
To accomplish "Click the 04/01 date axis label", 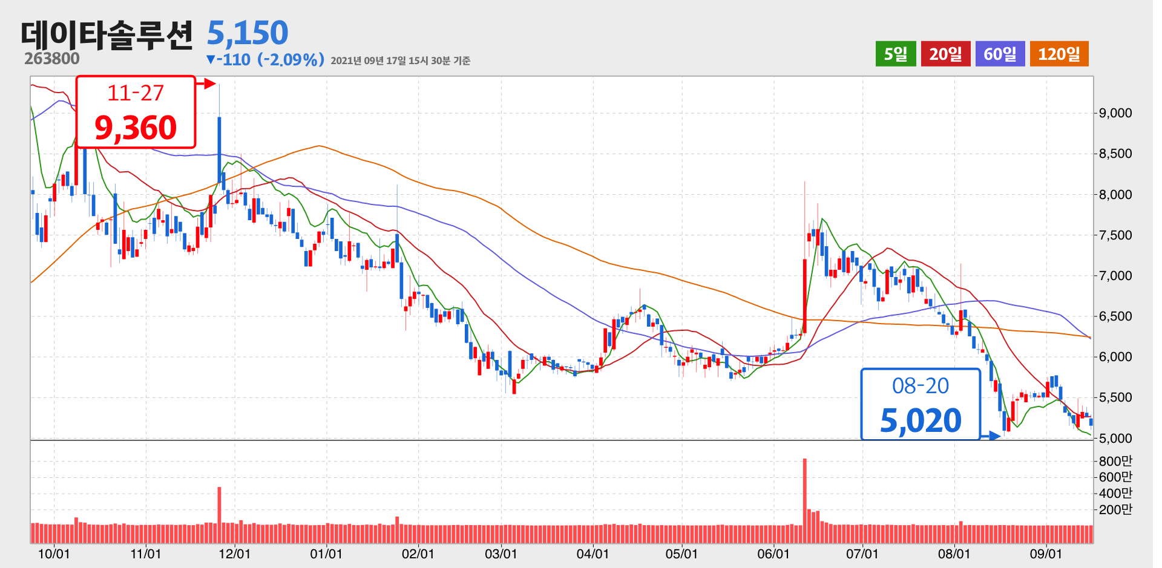I will pos(592,553).
